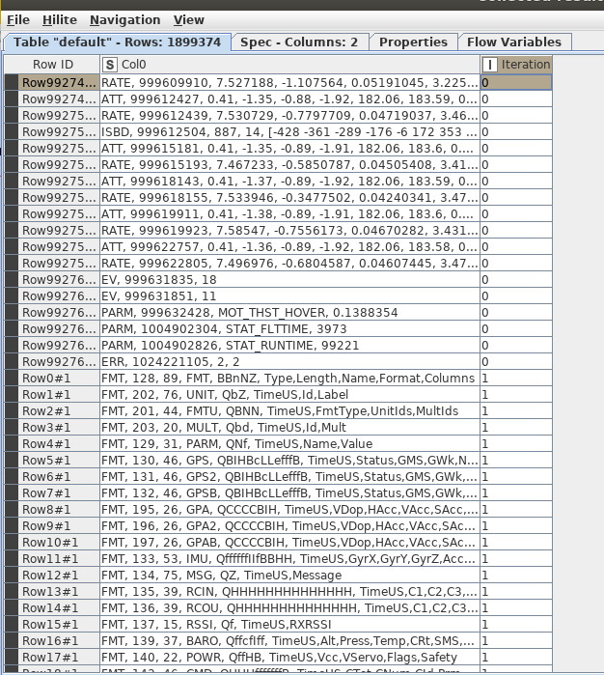Screen dimensions: 604x675
Task: Select the Row6#1 row ID cell
Action: 59,476
